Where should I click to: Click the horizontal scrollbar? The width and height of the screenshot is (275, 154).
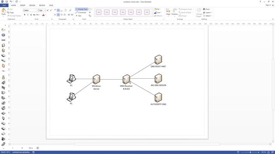[147, 144]
